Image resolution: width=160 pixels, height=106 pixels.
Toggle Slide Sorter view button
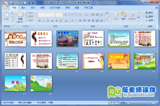tap(114, 103)
